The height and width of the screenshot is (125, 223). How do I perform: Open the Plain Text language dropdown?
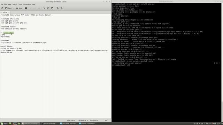(71, 120)
